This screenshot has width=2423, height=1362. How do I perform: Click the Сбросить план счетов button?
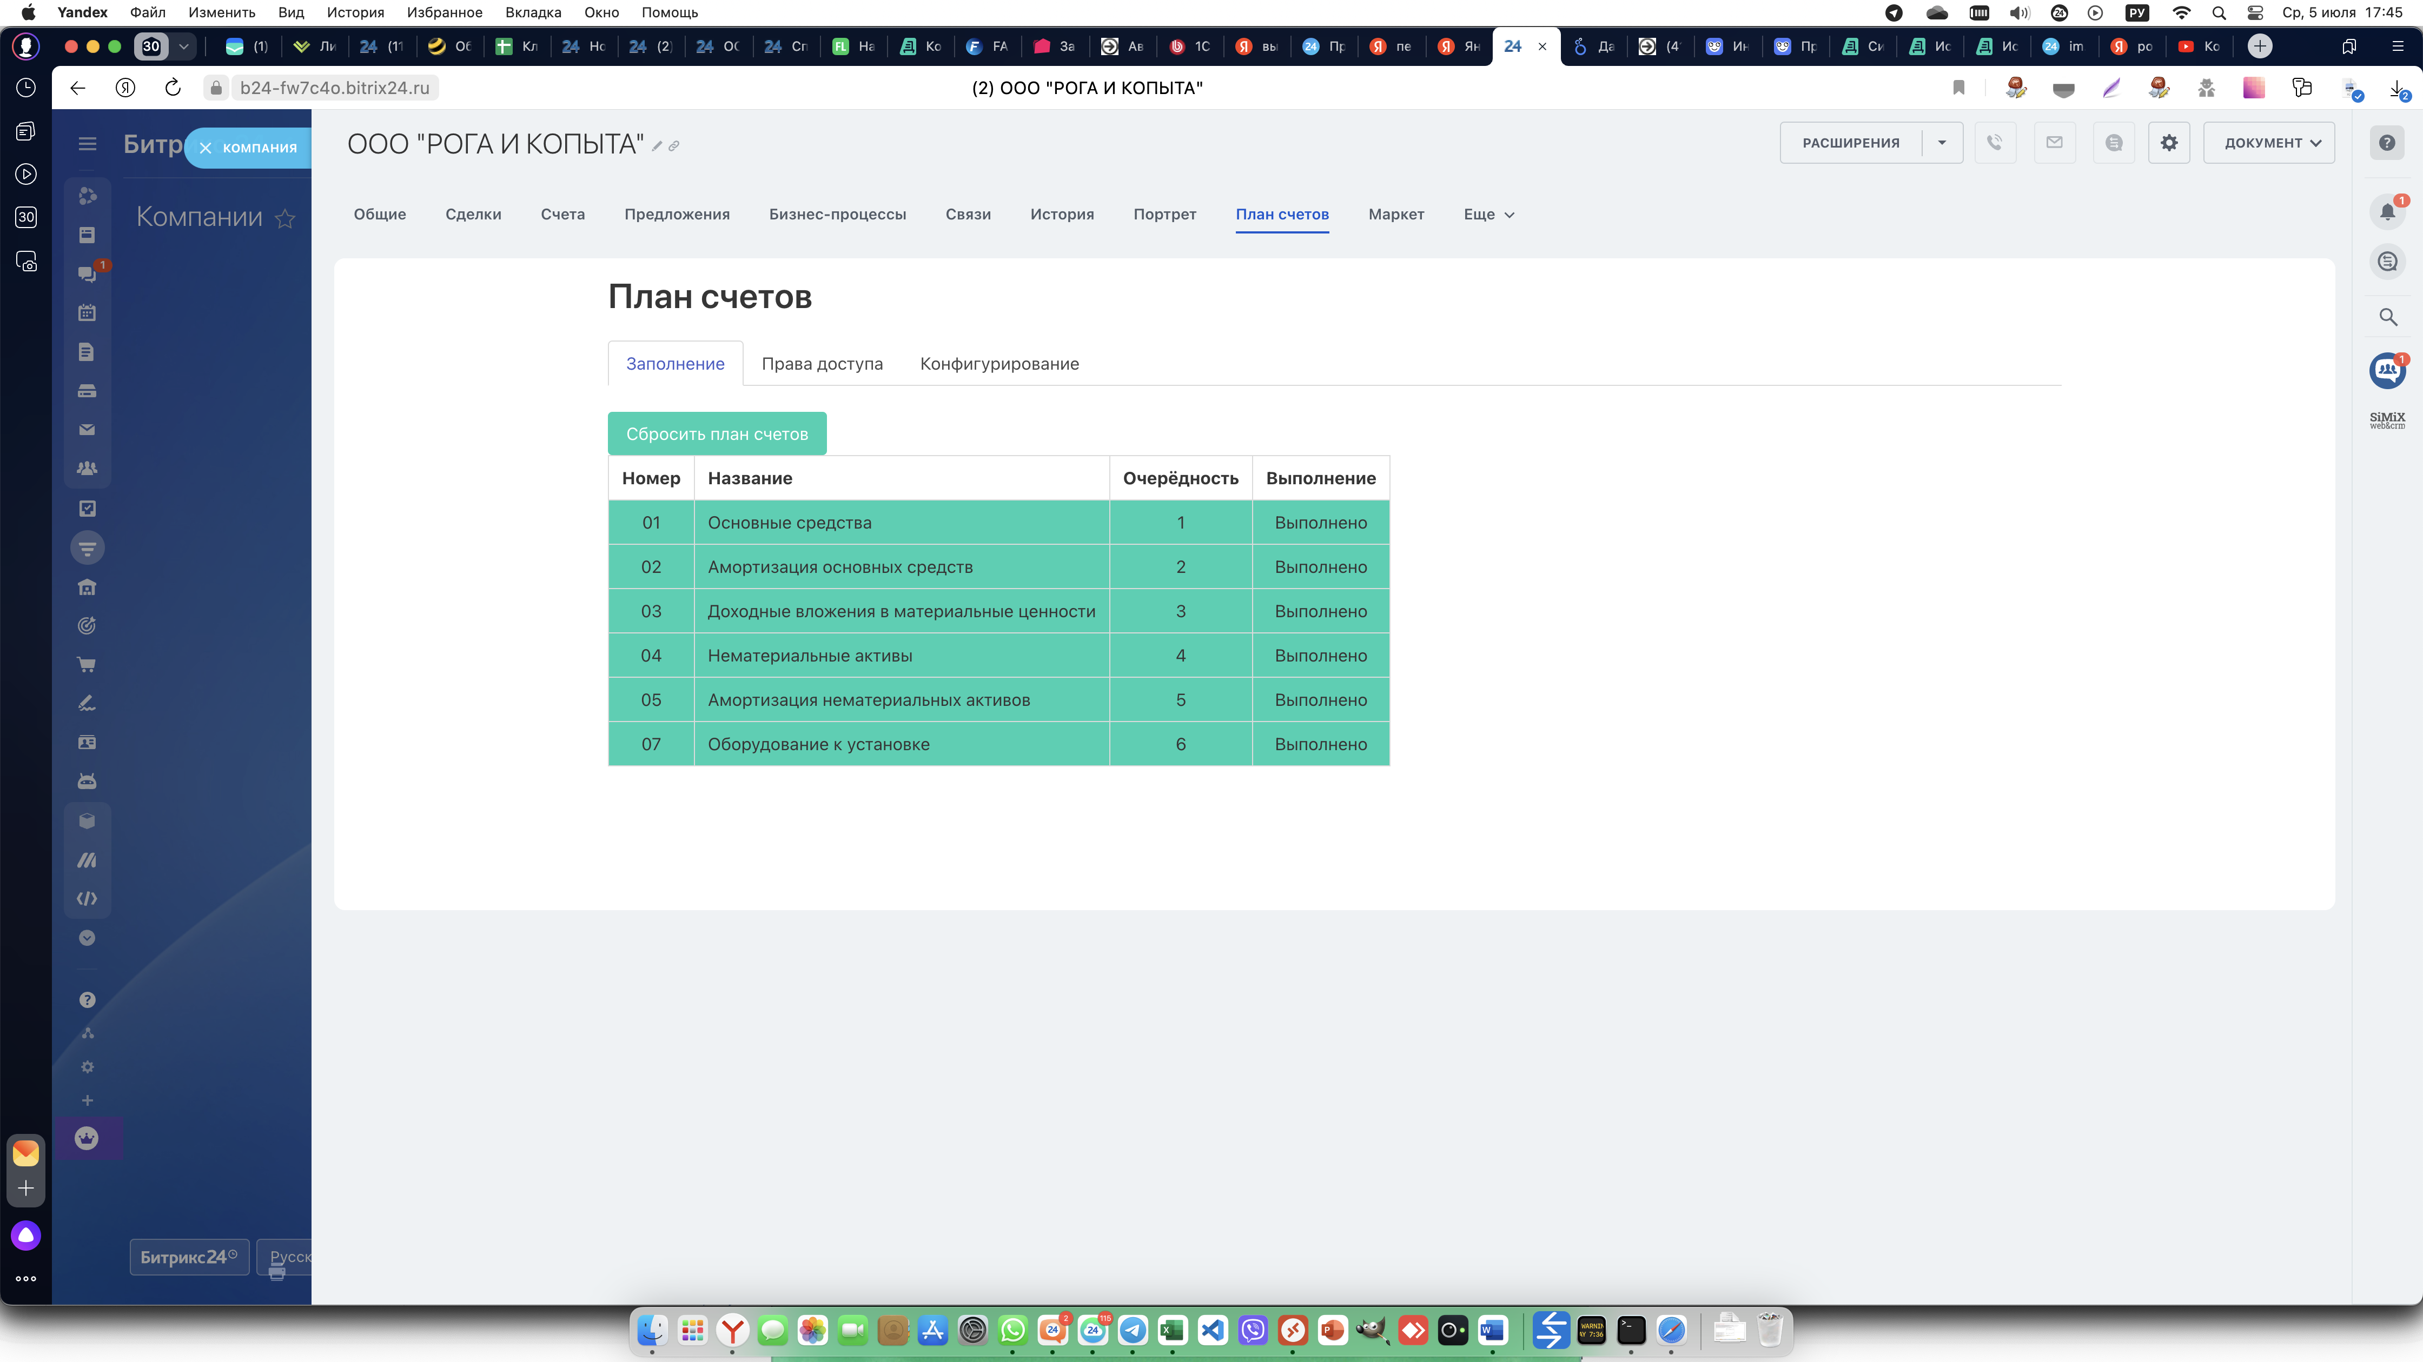tap(717, 433)
